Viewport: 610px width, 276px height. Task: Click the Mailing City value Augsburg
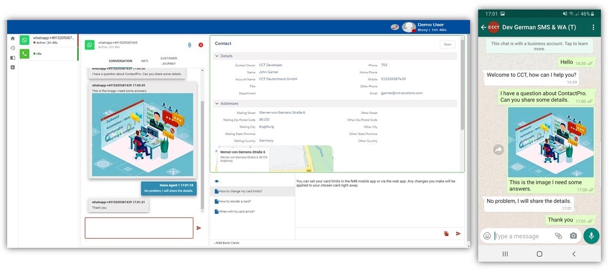(267, 127)
